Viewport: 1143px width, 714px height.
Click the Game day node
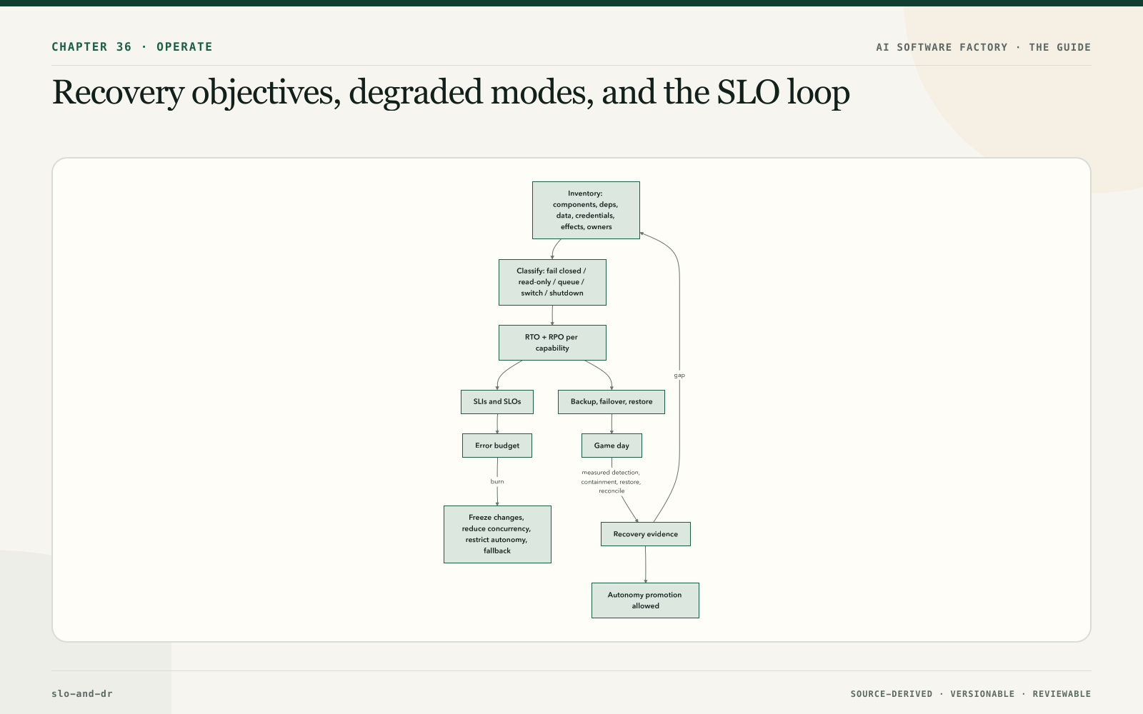click(x=612, y=446)
